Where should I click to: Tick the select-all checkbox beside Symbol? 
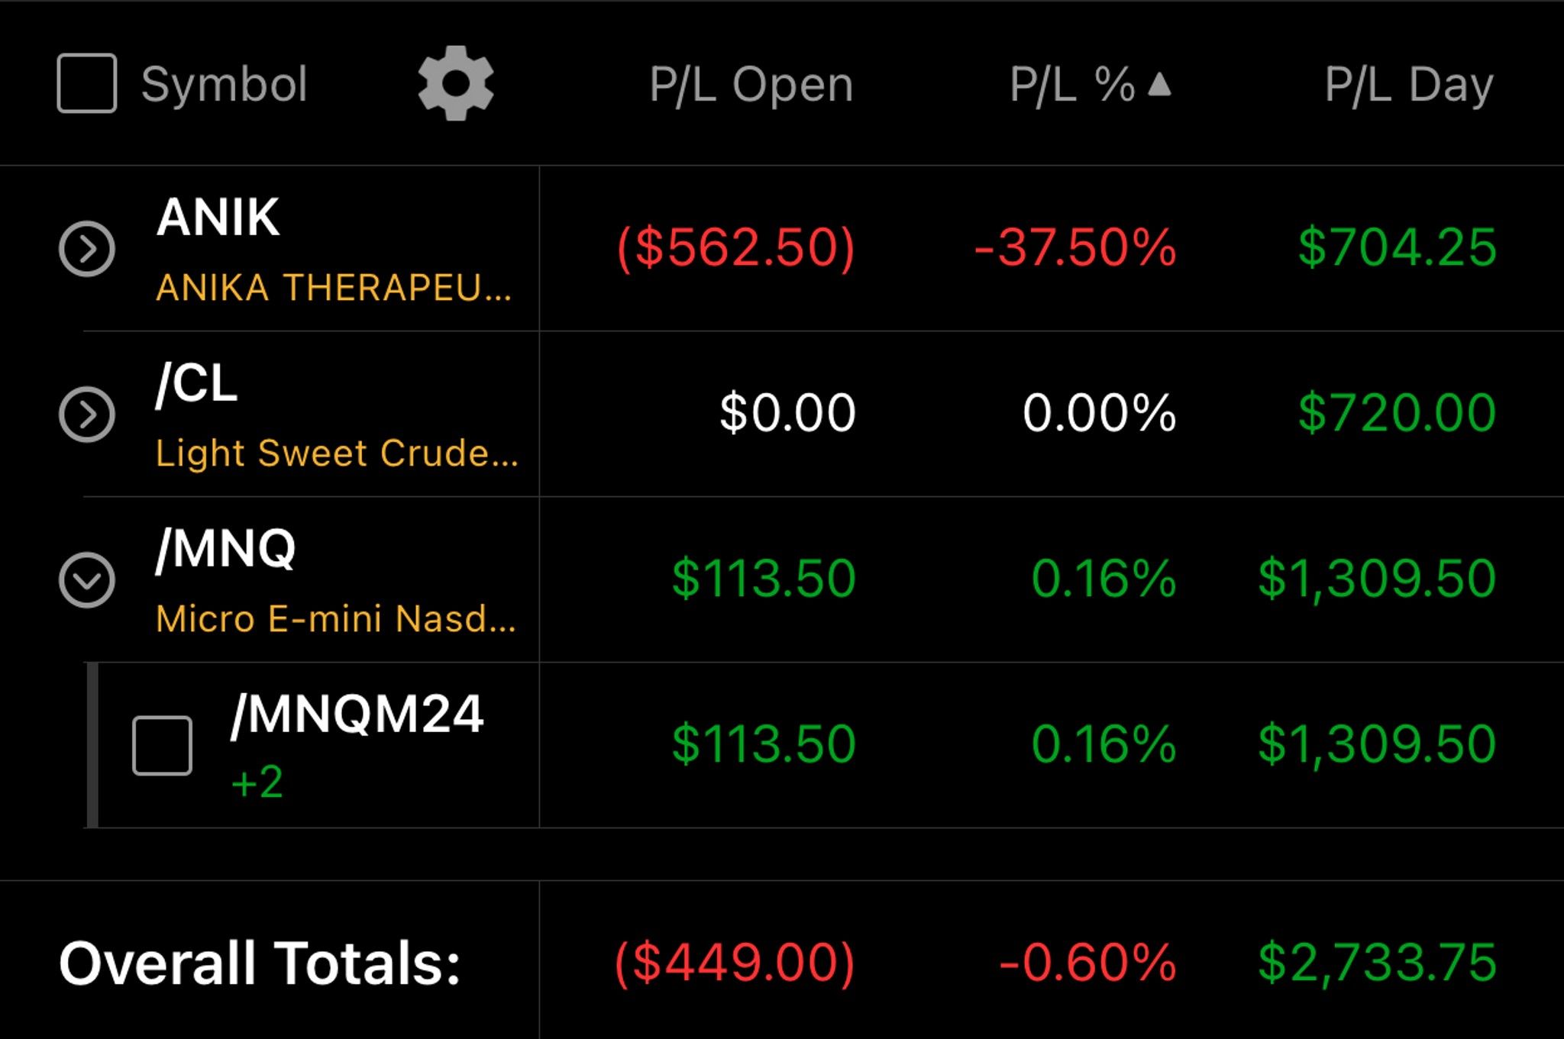point(87,83)
